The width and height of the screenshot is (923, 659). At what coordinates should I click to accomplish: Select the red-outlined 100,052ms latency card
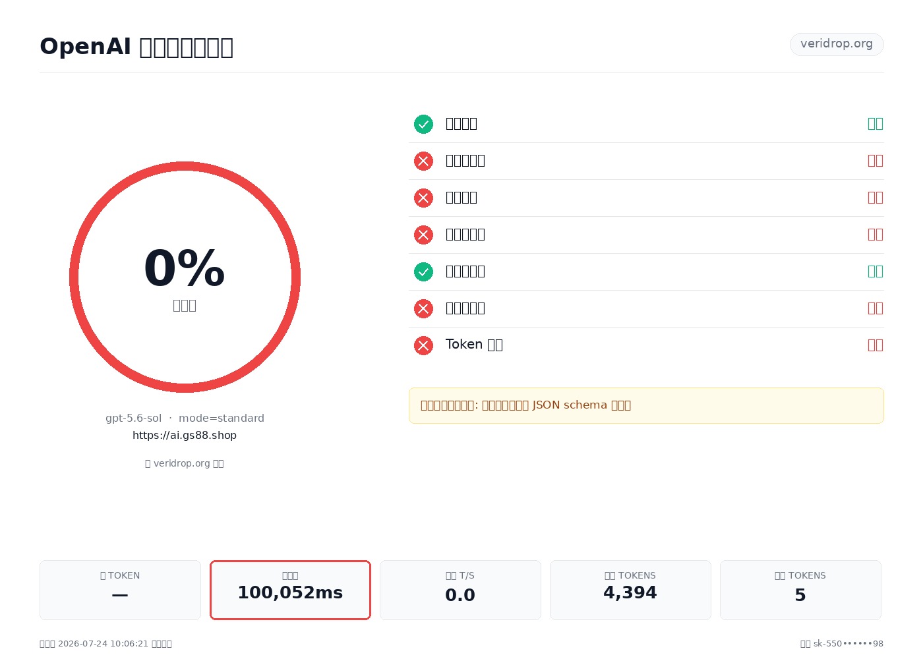click(290, 590)
